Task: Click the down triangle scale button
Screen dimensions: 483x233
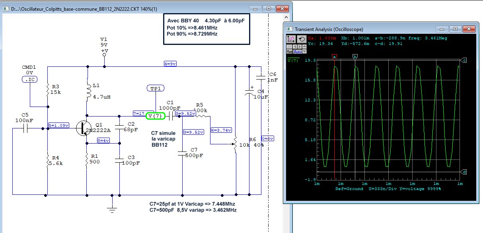Action: tap(304, 52)
